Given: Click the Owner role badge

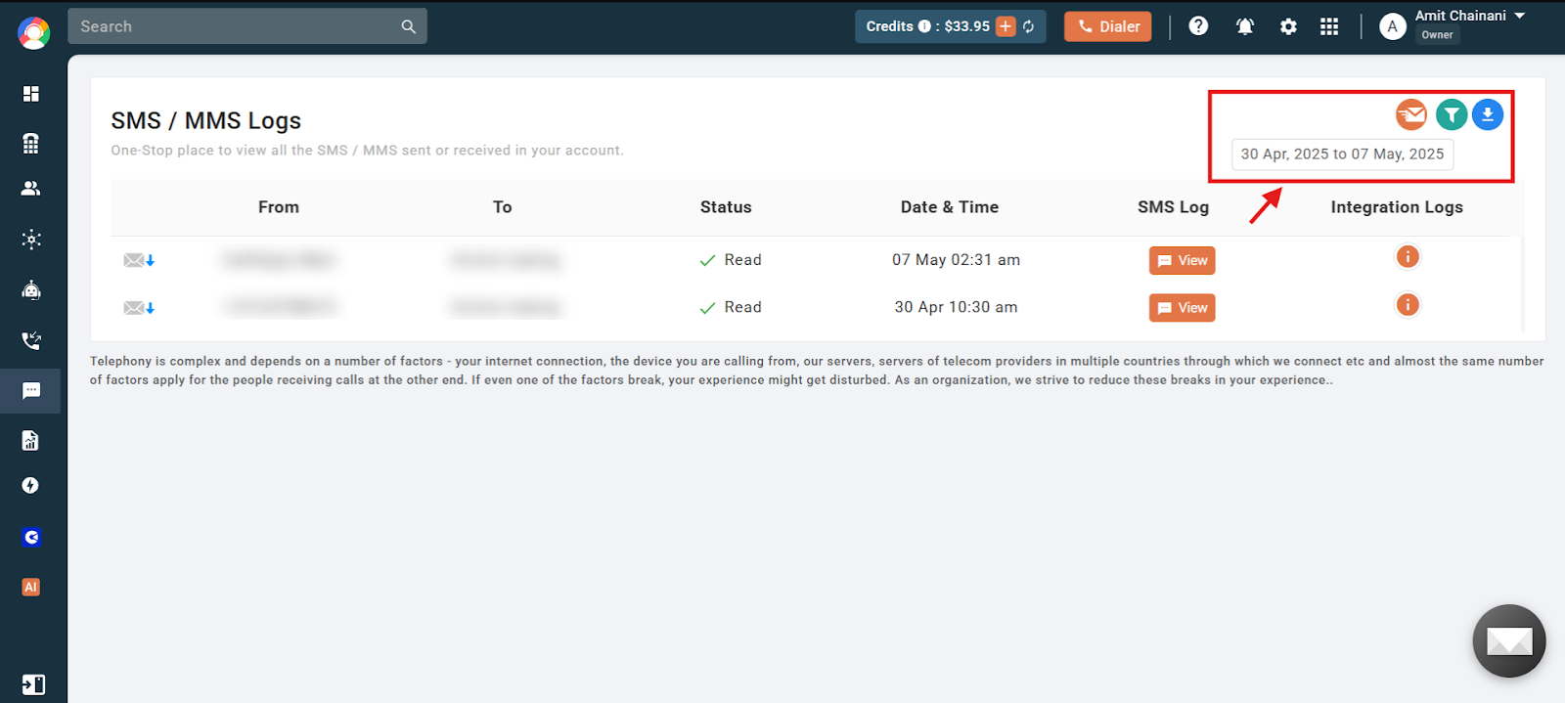Looking at the screenshot, I should click(1437, 35).
